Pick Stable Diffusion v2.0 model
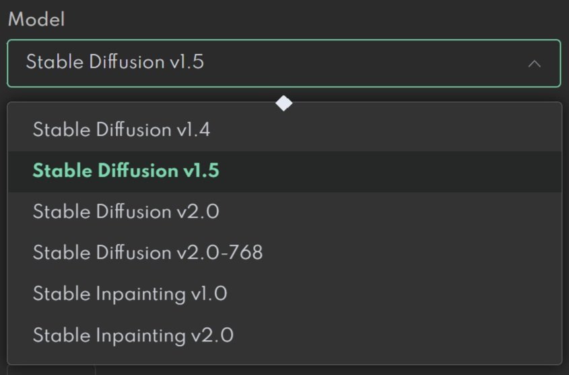Screen dimensions: 569x375 (284, 212)
